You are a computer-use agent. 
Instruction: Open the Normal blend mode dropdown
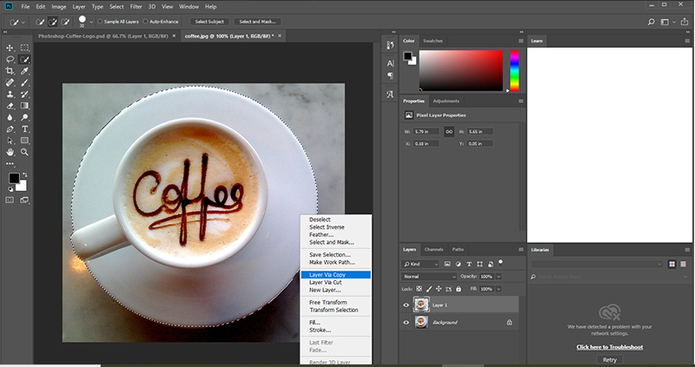click(x=429, y=277)
